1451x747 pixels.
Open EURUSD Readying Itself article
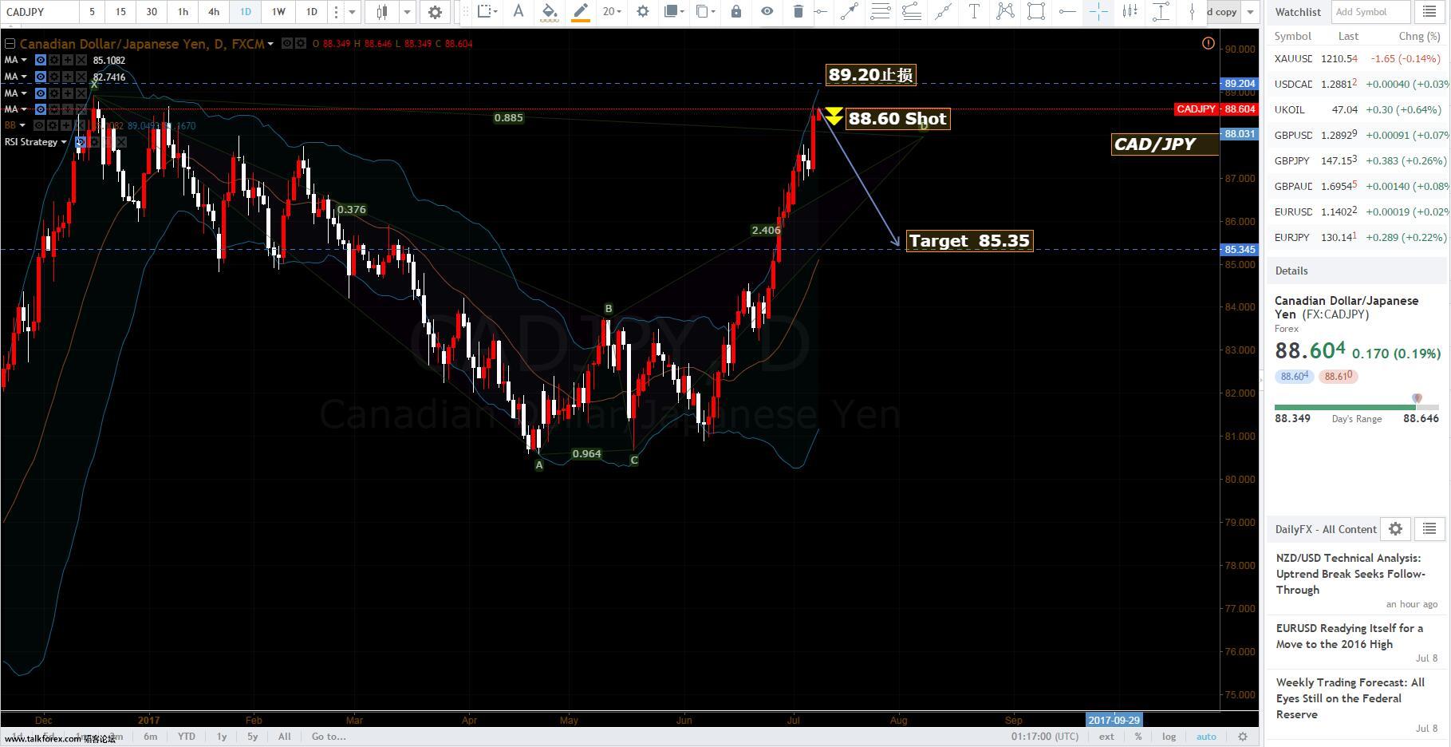pyautogui.click(x=1349, y=636)
